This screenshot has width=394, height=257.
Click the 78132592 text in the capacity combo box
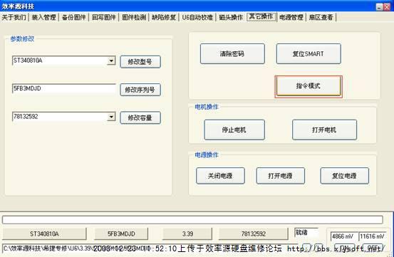pos(26,117)
